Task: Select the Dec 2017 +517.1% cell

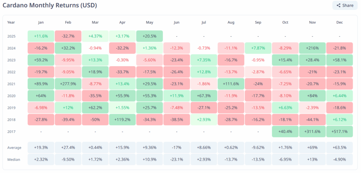Action: coord(339,131)
